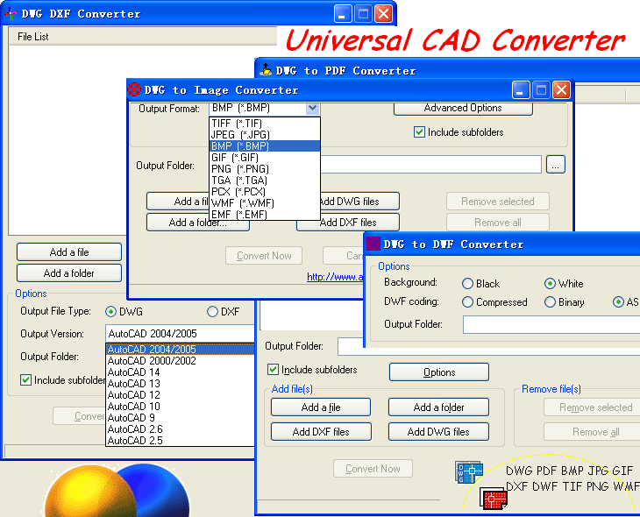Toggle Include subfolders in DWG DXF Converter
The height and width of the screenshot is (517, 640).
(25, 380)
